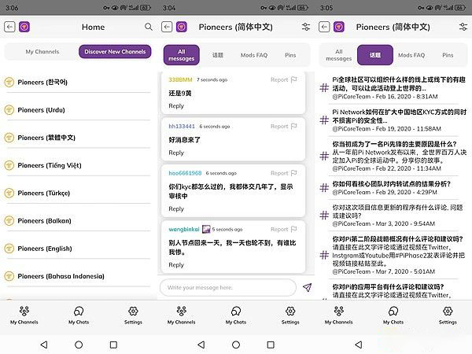Switch to the My Channels toggle on Home
This screenshot has width=472, height=354.
(x=42, y=52)
